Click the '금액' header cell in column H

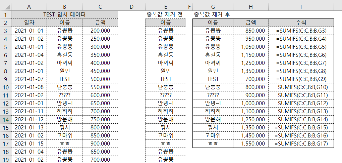point(251,23)
